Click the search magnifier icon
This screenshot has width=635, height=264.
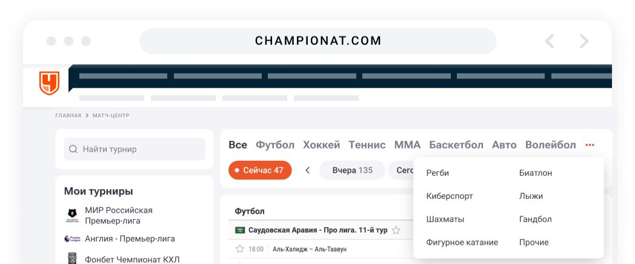coord(73,149)
